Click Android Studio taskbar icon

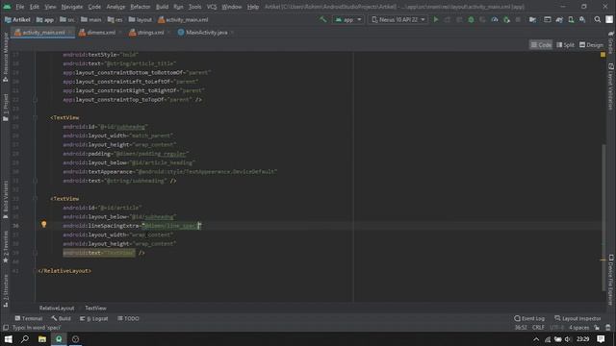tap(59, 339)
